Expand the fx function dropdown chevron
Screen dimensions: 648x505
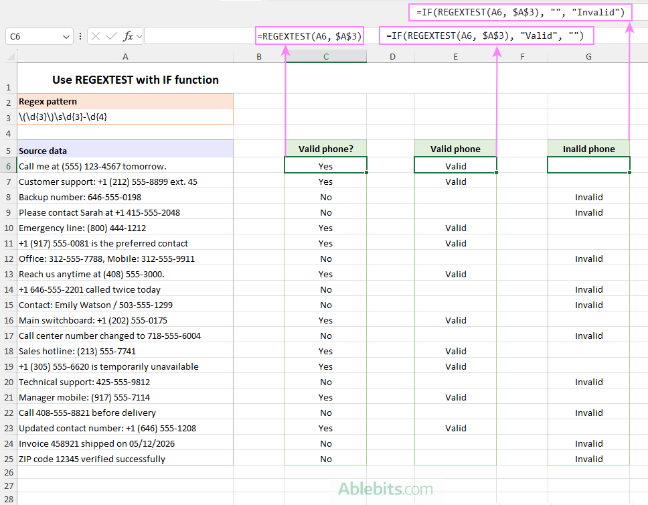point(139,37)
